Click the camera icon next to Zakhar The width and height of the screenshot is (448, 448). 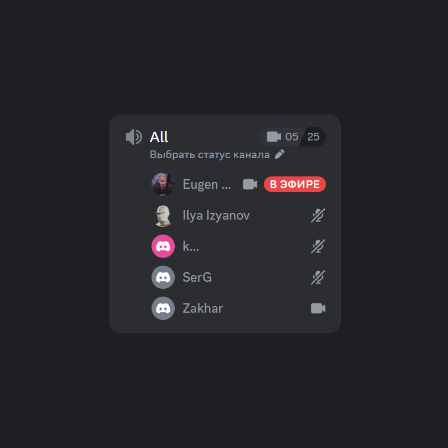coord(318,308)
